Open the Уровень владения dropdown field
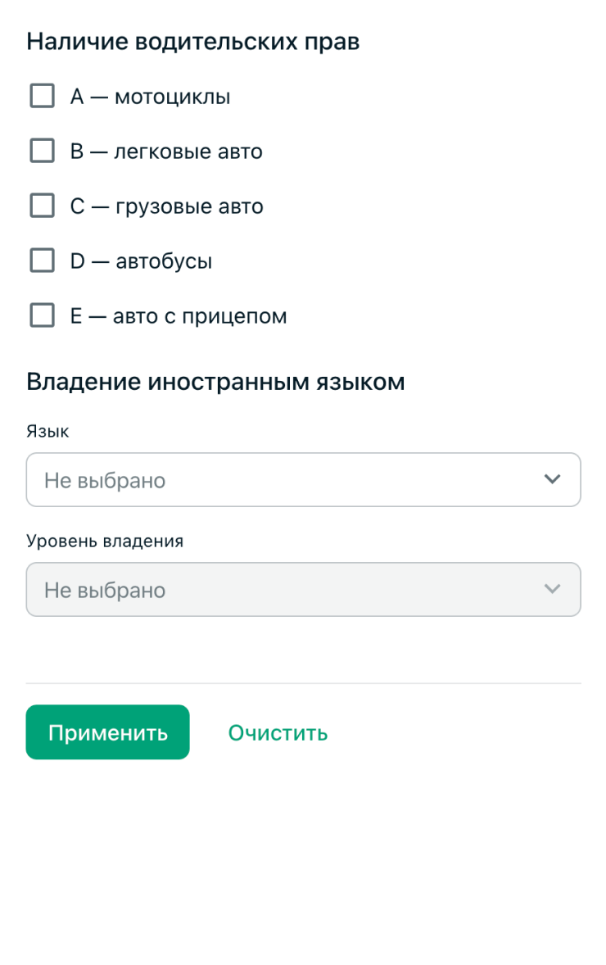This screenshot has width=606, height=965. (303, 589)
